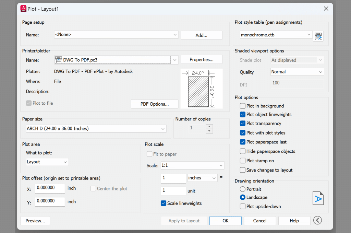Open the plot Scale dropdown
This screenshot has height=233, width=351.
(x=220, y=165)
